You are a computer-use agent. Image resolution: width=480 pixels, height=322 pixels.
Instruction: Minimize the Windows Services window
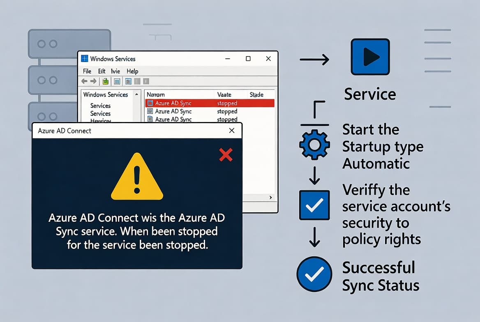coord(228,58)
